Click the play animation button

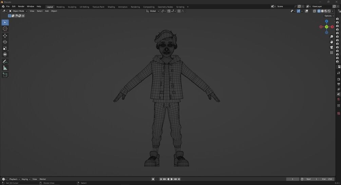(x=172, y=179)
